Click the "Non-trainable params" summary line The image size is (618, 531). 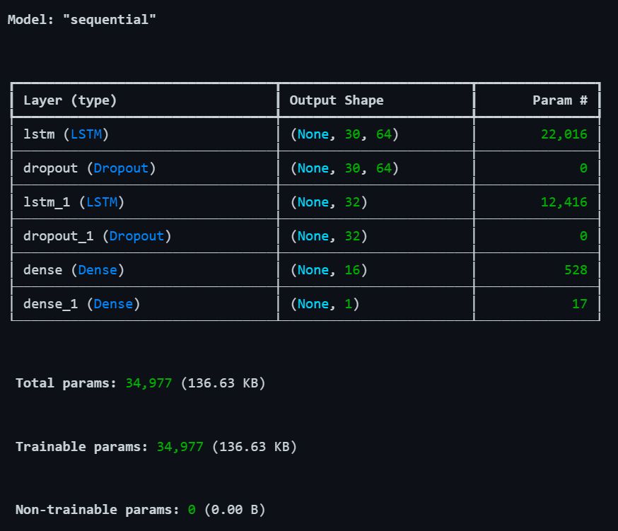click(x=140, y=509)
